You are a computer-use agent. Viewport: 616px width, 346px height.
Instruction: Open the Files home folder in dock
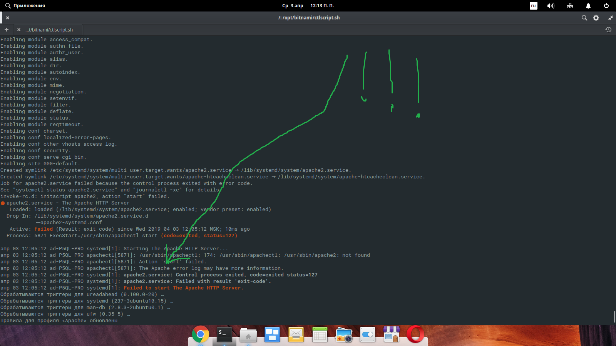(248, 335)
